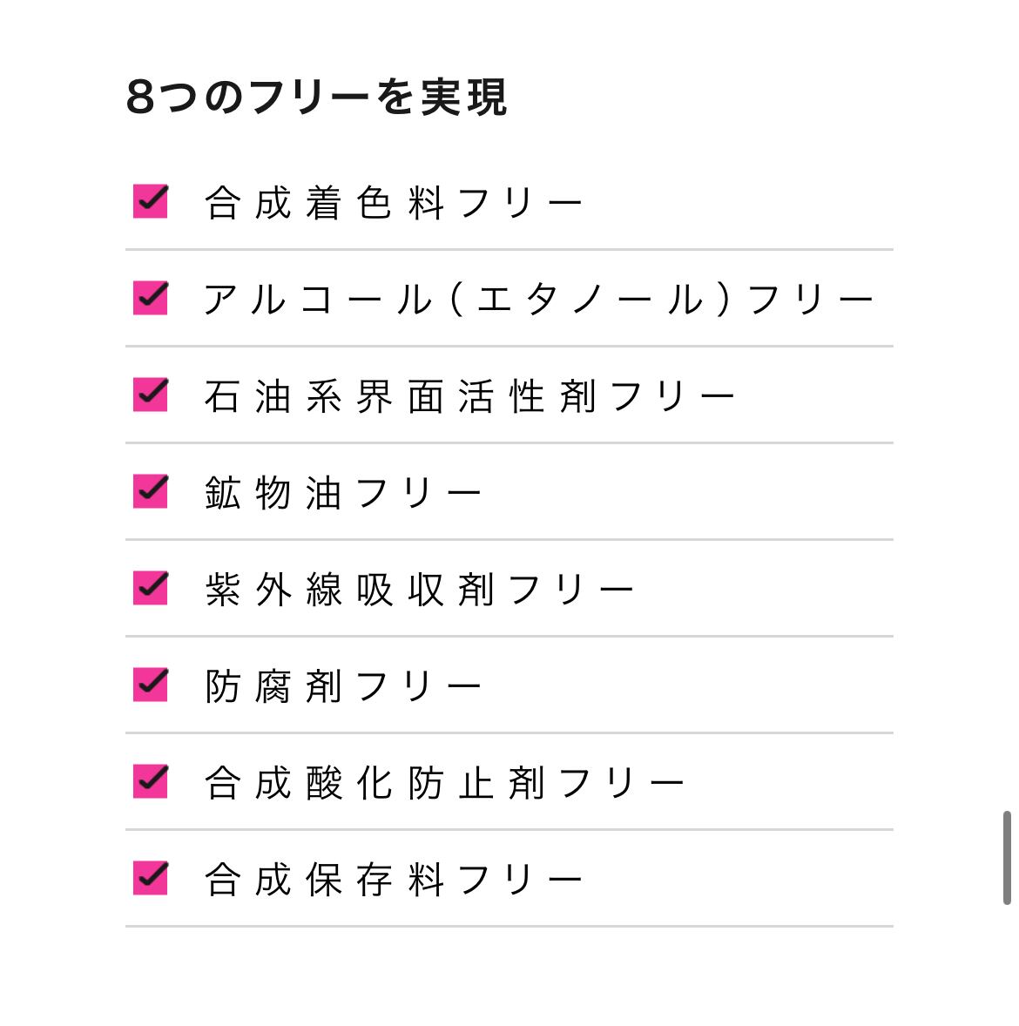Click the 石油系界面活性剤フリー label text
The height and width of the screenshot is (1026, 1019).
tap(470, 397)
